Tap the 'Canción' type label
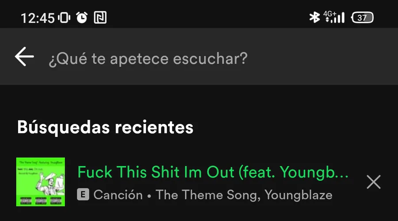The width and height of the screenshot is (398, 221). (x=118, y=195)
